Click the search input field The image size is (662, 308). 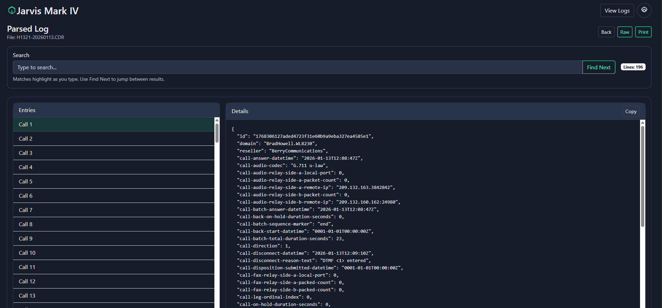pyautogui.click(x=297, y=67)
